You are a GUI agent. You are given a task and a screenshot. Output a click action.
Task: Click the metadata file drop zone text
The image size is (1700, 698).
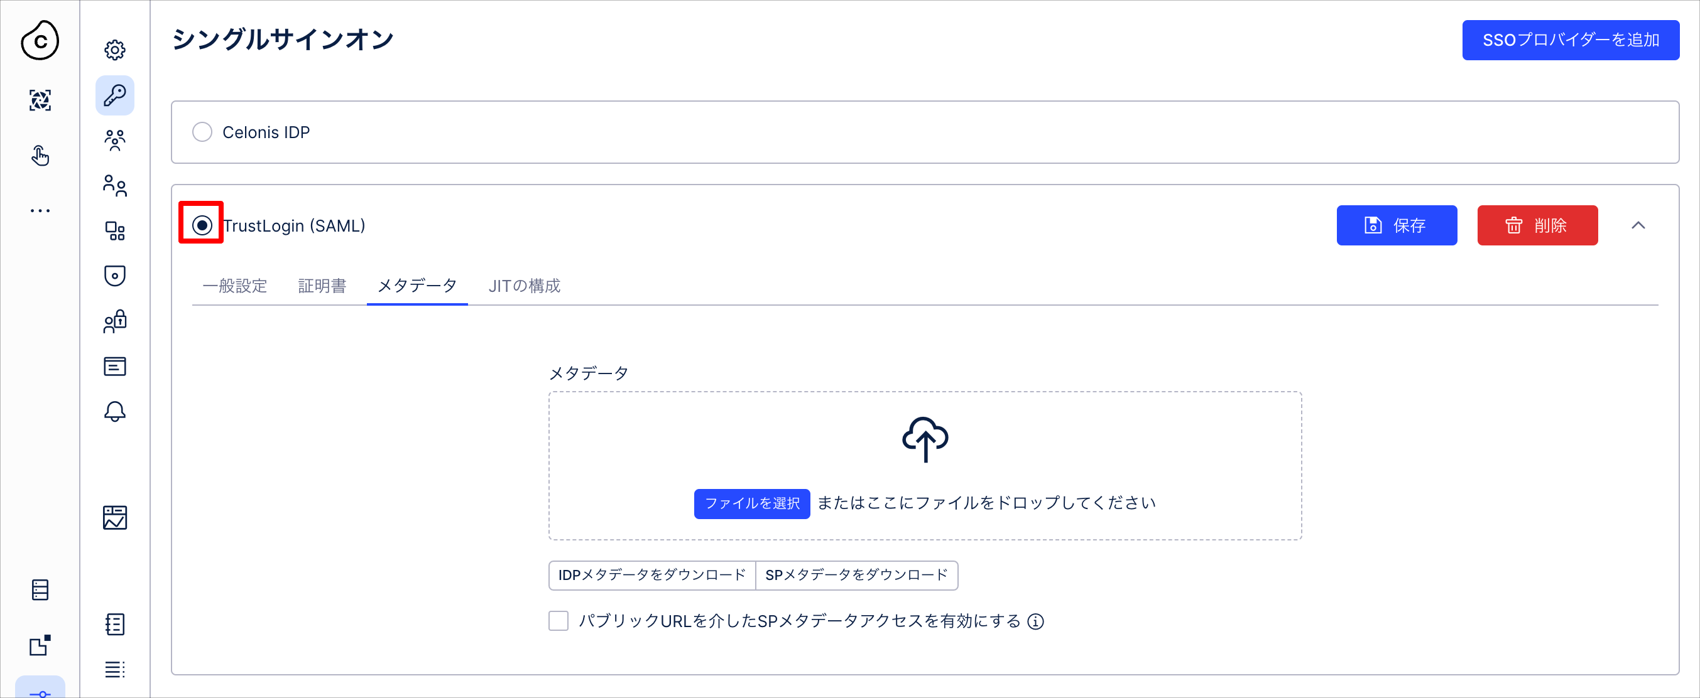tap(986, 503)
